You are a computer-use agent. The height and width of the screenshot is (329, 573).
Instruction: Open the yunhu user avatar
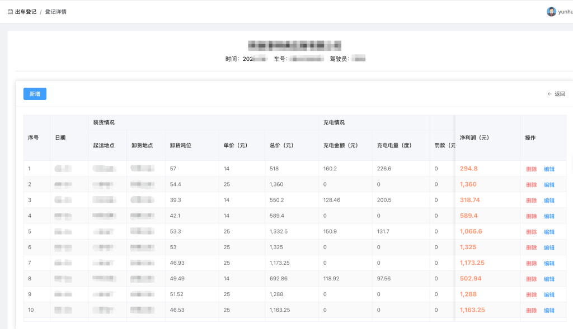[551, 12]
